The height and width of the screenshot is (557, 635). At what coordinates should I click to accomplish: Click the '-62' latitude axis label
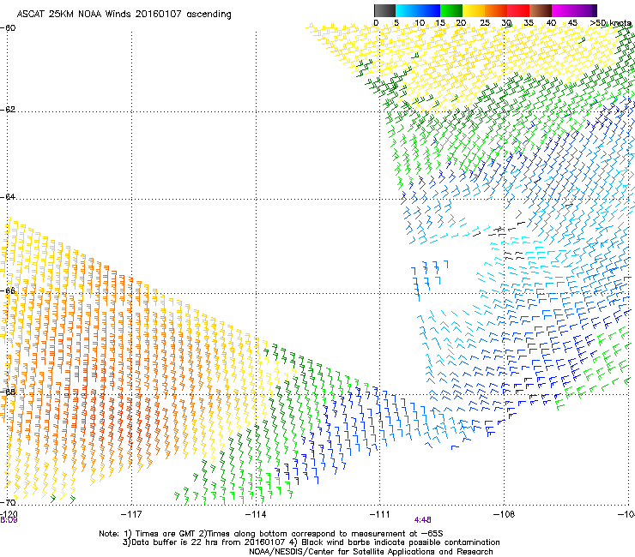coord(8,110)
